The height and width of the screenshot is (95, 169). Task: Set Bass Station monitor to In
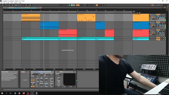(150, 25)
